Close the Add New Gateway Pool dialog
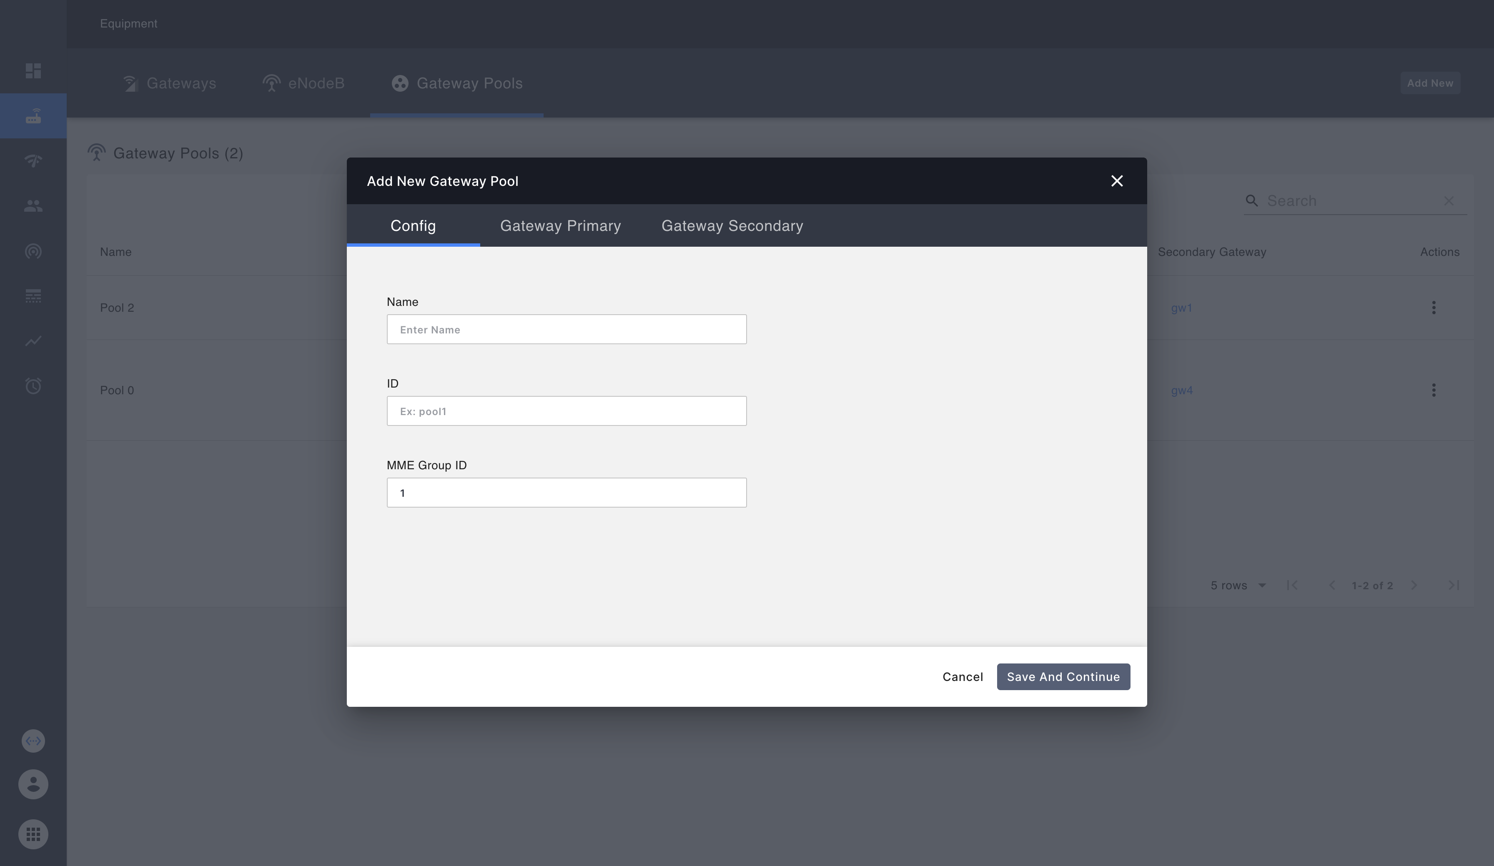Screen dimensions: 1494x866 tap(1117, 181)
